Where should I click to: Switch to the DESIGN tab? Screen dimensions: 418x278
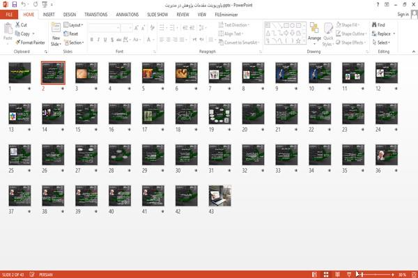(70, 15)
